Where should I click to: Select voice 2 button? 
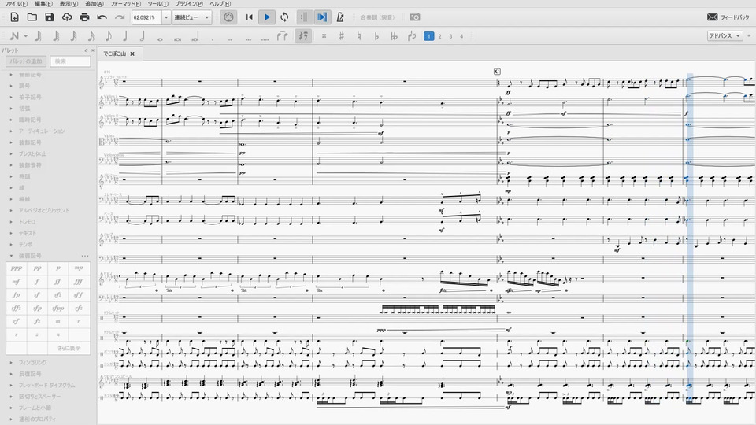click(x=439, y=36)
